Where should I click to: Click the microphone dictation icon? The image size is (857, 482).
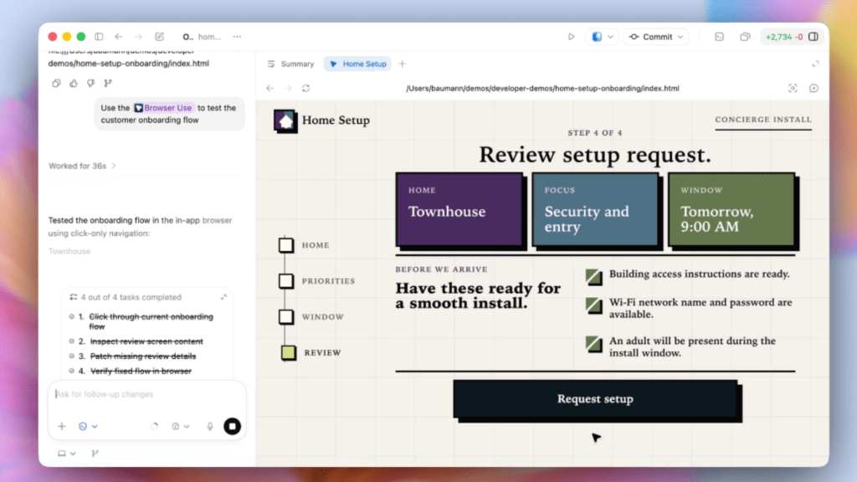pyautogui.click(x=210, y=426)
